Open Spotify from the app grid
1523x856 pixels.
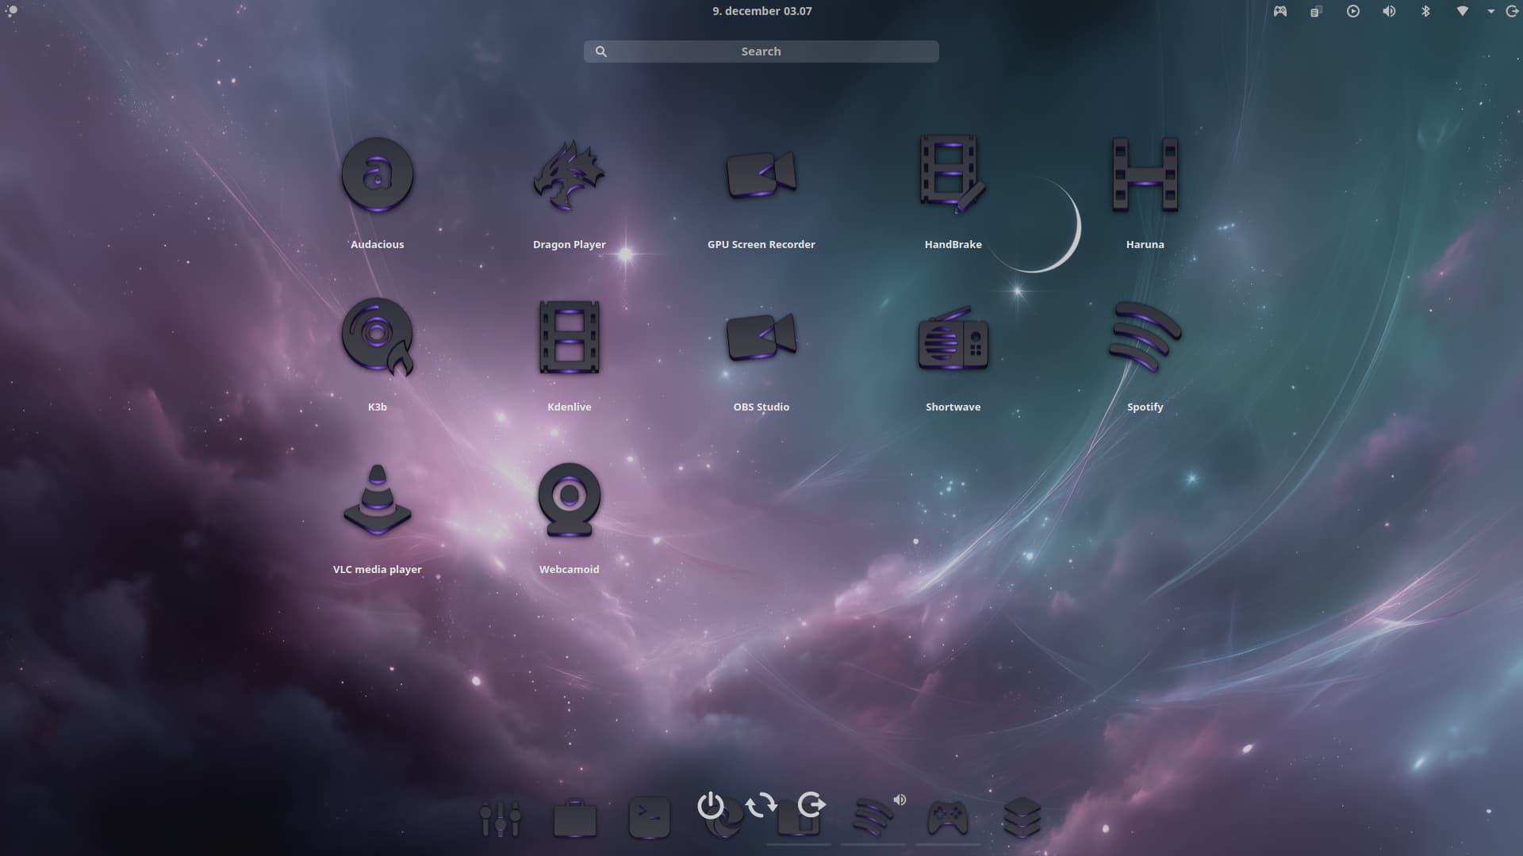1145,338
